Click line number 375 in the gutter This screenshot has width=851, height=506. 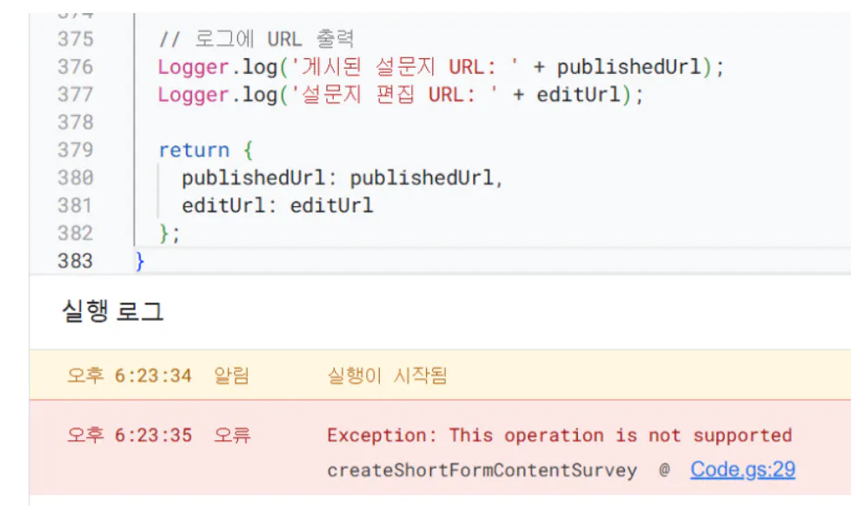(76, 39)
